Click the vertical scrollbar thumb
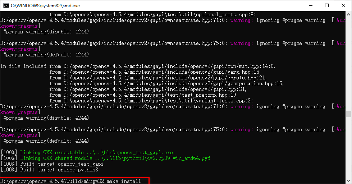352x184 pixels. point(348,114)
